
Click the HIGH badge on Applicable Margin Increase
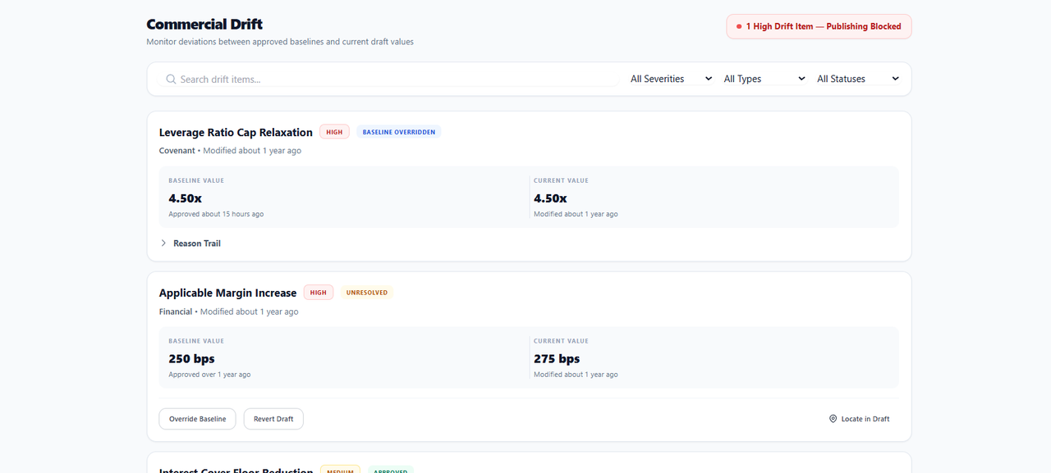[319, 293]
